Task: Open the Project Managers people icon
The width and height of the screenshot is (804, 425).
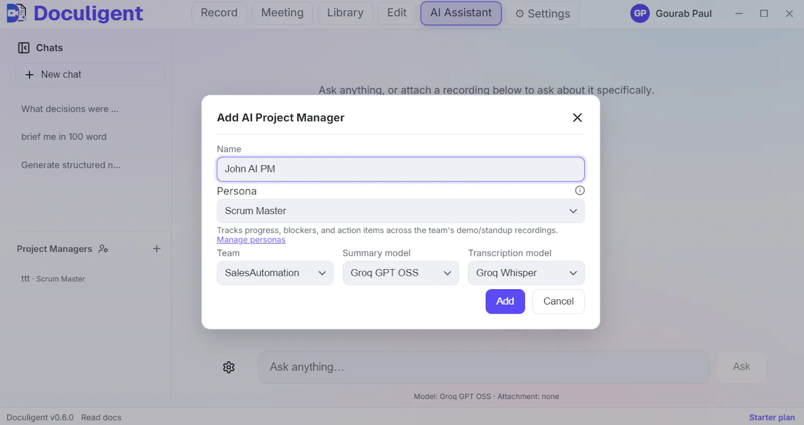Action: pyautogui.click(x=103, y=249)
